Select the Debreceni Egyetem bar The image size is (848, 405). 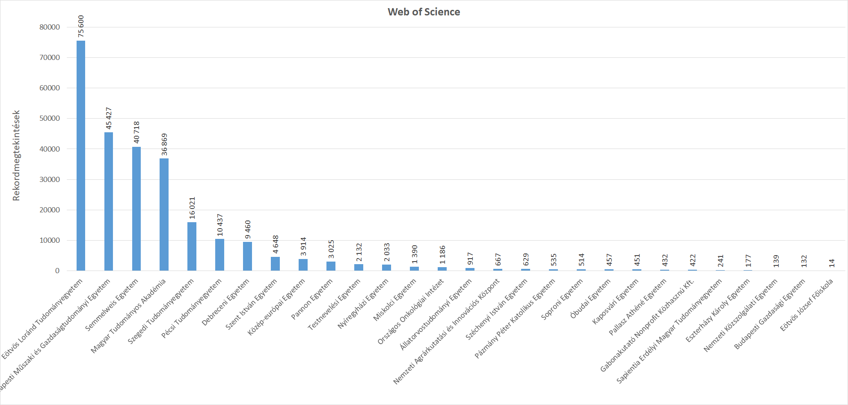coord(247,256)
